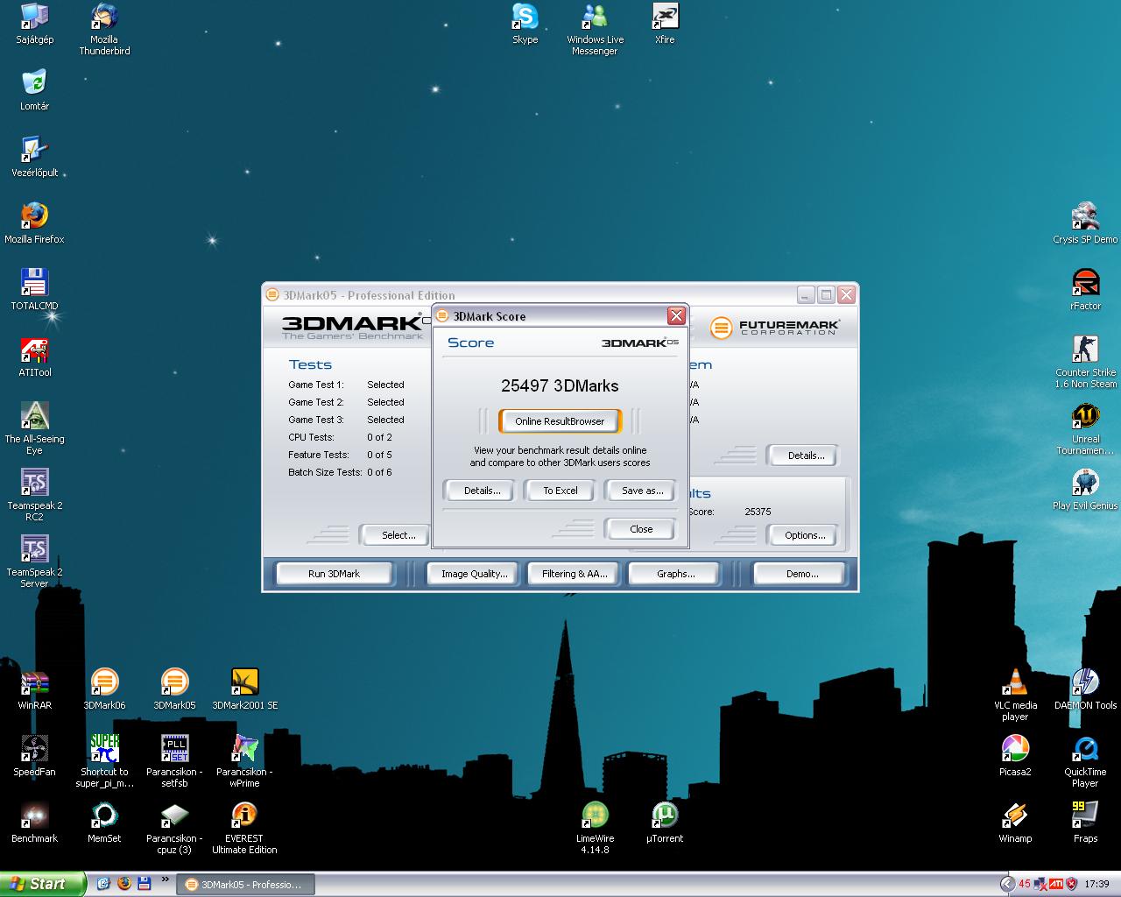1121x897 pixels.
Task: Dismiss the score dialog with the Close button
Action: tap(641, 529)
